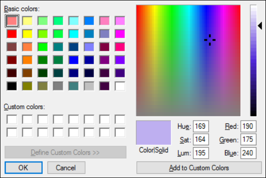
Task: Click the Color|Solid lavender preview box
Action: tap(153, 133)
